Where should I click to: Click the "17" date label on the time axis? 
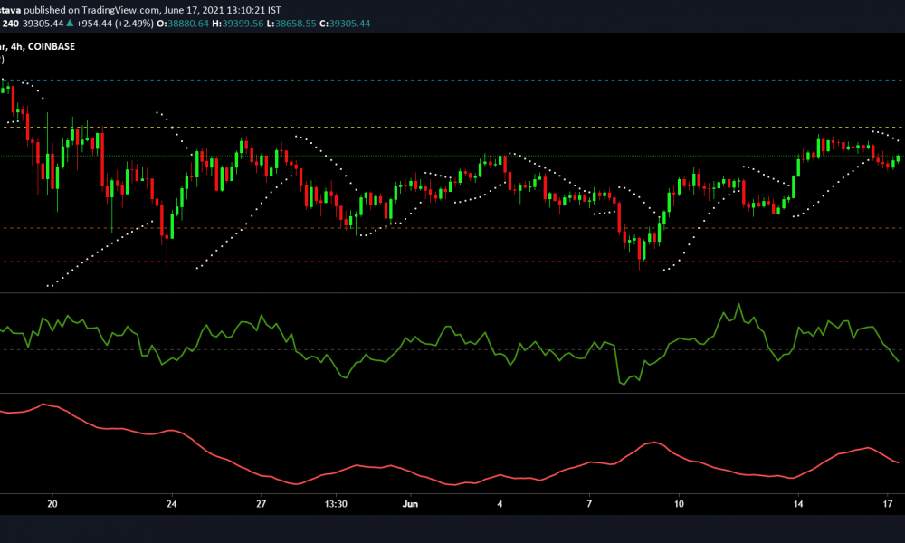pyautogui.click(x=888, y=504)
